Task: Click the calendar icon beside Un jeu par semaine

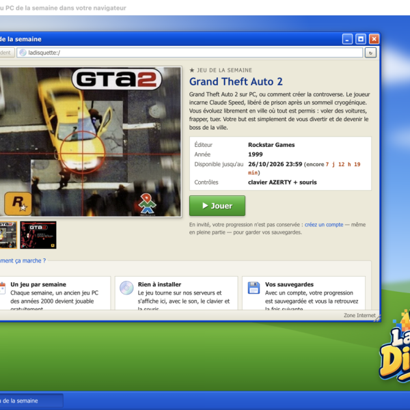Action: 3,288
